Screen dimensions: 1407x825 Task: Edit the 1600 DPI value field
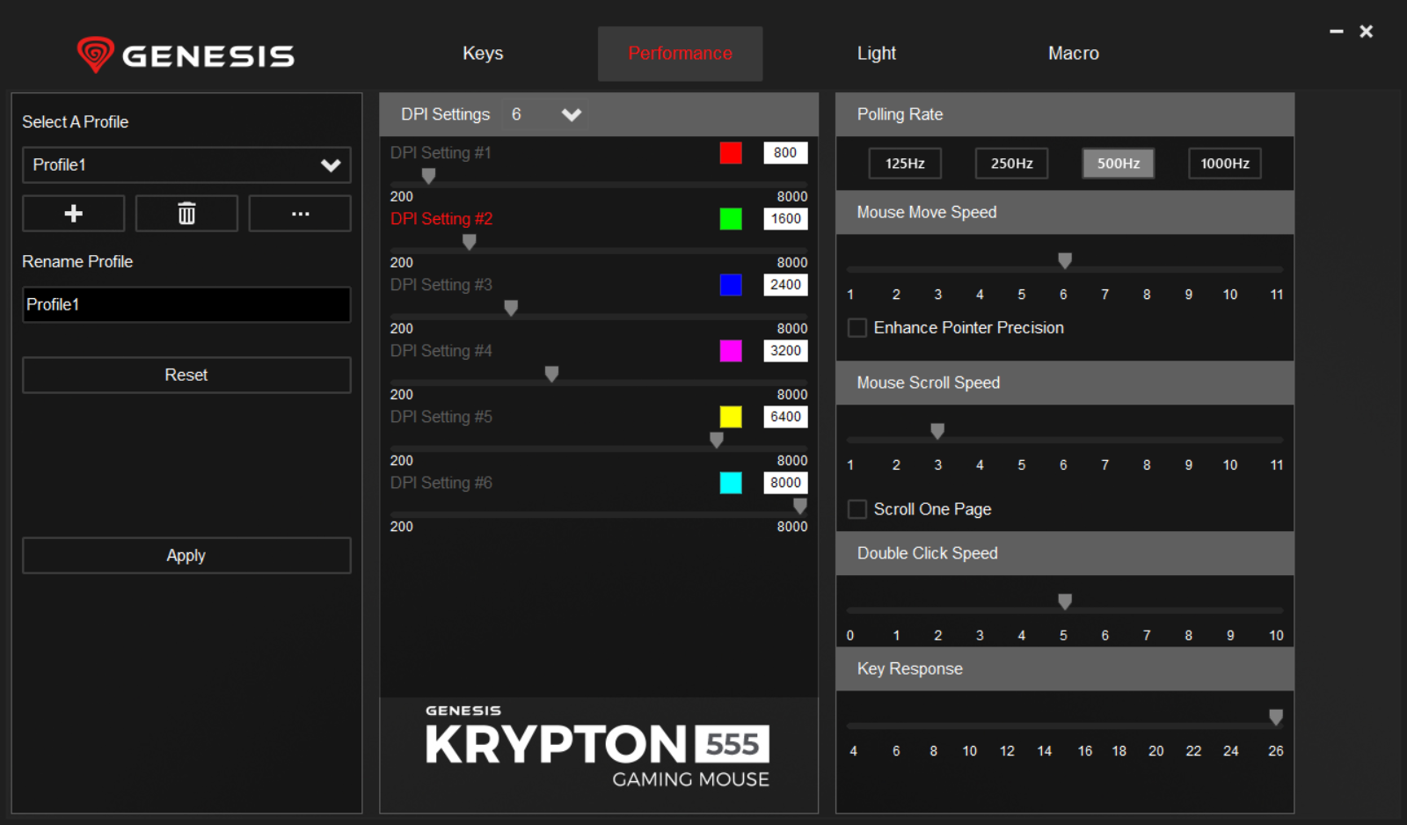click(x=785, y=219)
